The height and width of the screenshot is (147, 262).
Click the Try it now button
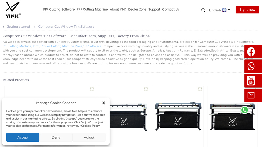(x=248, y=10)
